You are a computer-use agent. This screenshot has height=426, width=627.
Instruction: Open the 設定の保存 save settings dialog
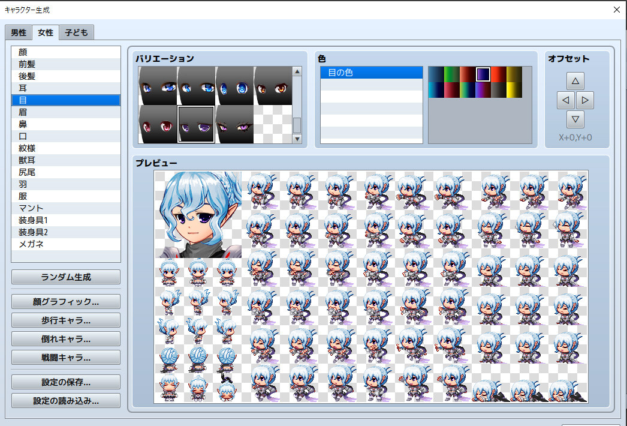tap(65, 381)
